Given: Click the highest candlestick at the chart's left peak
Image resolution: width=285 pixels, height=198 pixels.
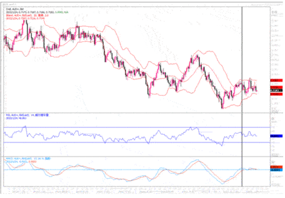Looking at the screenshot, I should (25, 23).
